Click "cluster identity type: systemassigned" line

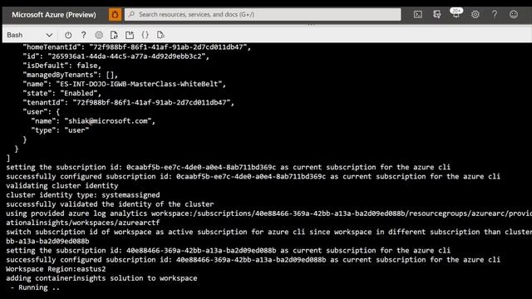point(83,195)
